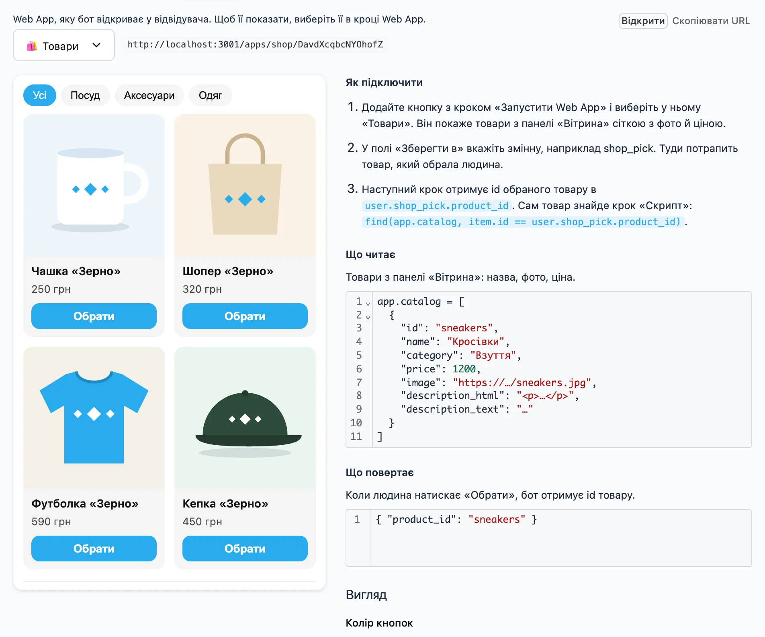The width and height of the screenshot is (765, 637).
Task: Click the title Шопер «Зерно»
Action: click(x=228, y=271)
